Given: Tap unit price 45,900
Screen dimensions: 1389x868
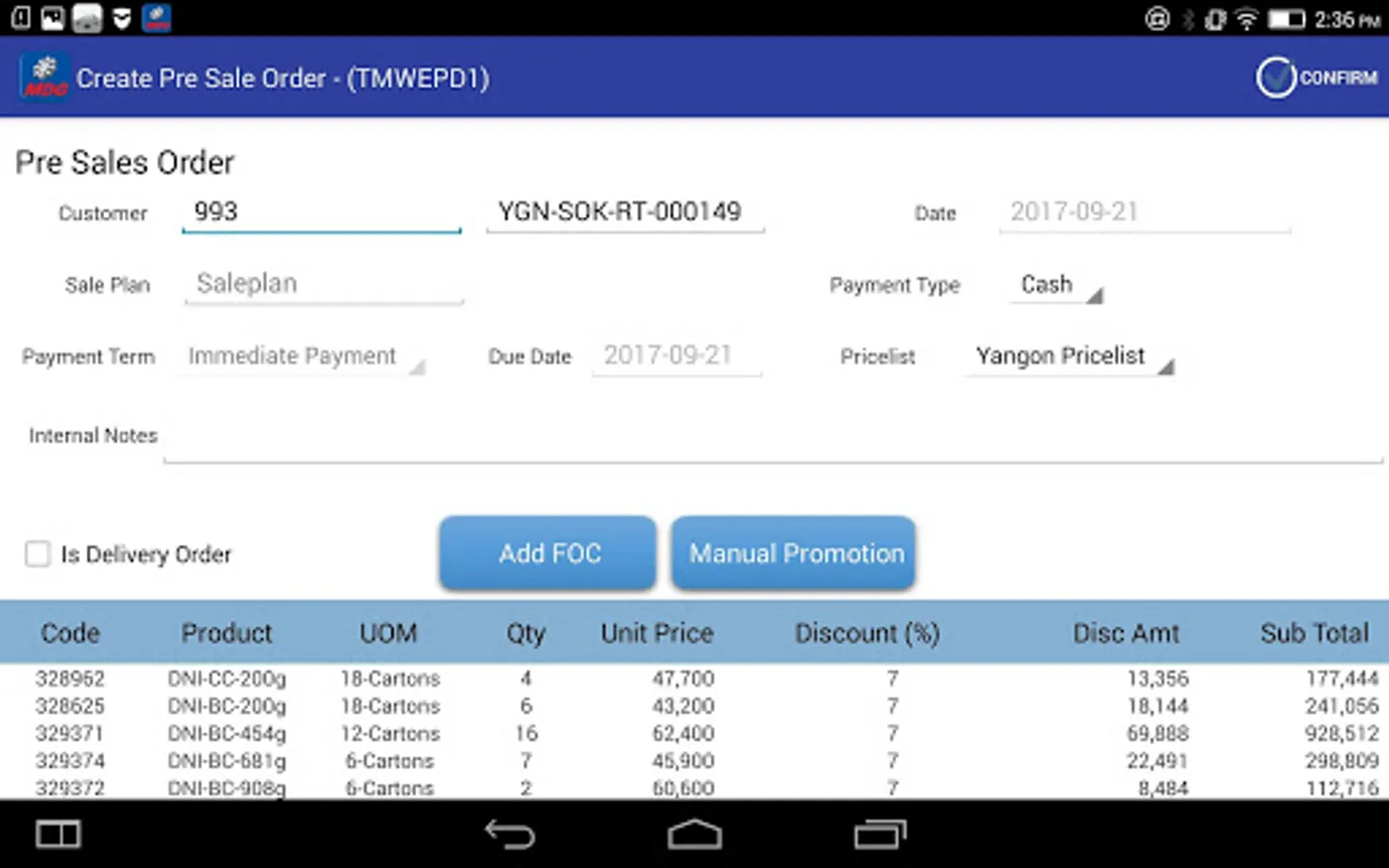Looking at the screenshot, I should coord(683,761).
